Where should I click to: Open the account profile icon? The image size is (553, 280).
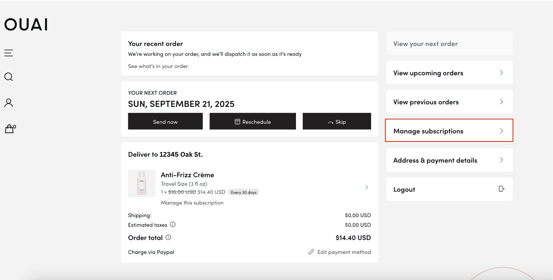(9, 103)
